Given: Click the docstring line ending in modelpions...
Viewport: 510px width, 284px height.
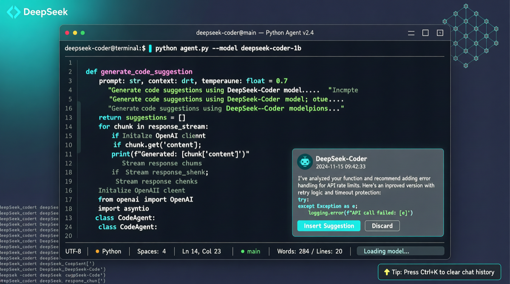Looking at the screenshot, I should click(x=226, y=108).
